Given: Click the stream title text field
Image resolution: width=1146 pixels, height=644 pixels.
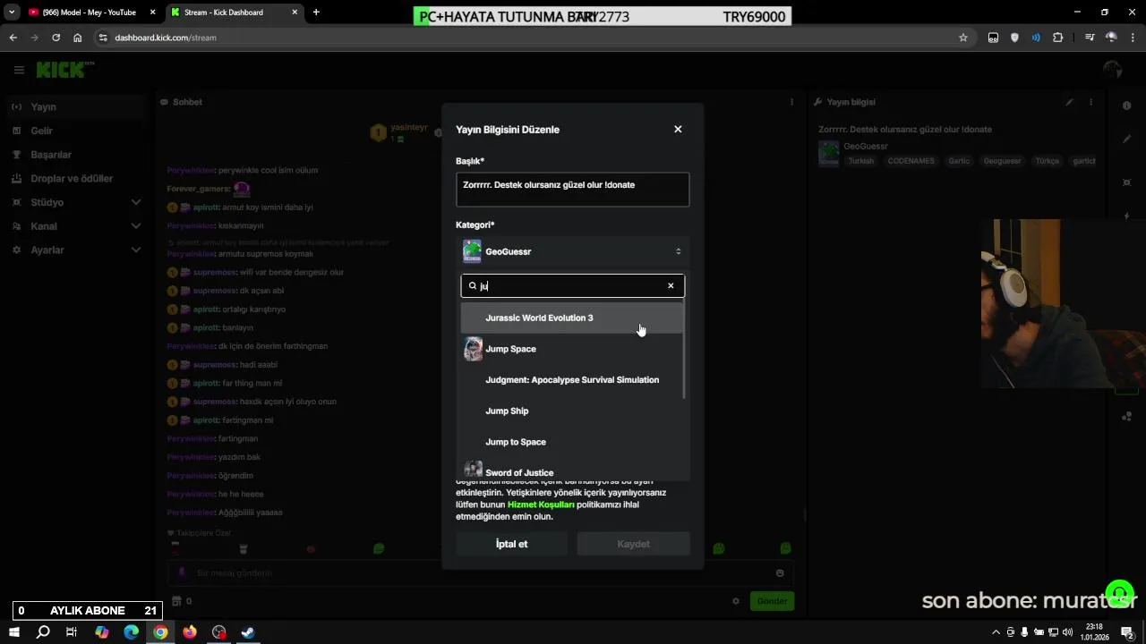Looking at the screenshot, I should [x=572, y=190].
